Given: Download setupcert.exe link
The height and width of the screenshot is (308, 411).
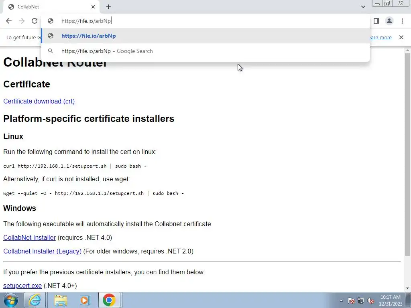Looking at the screenshot, I should click(x=22, y=286).
